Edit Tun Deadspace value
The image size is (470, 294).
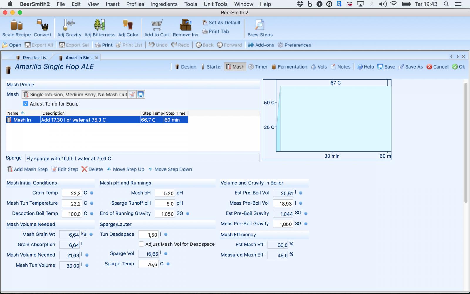pyautogui.click(x=148, y=235)
